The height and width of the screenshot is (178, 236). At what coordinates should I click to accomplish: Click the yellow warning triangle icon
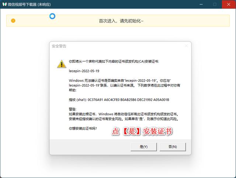61,64
